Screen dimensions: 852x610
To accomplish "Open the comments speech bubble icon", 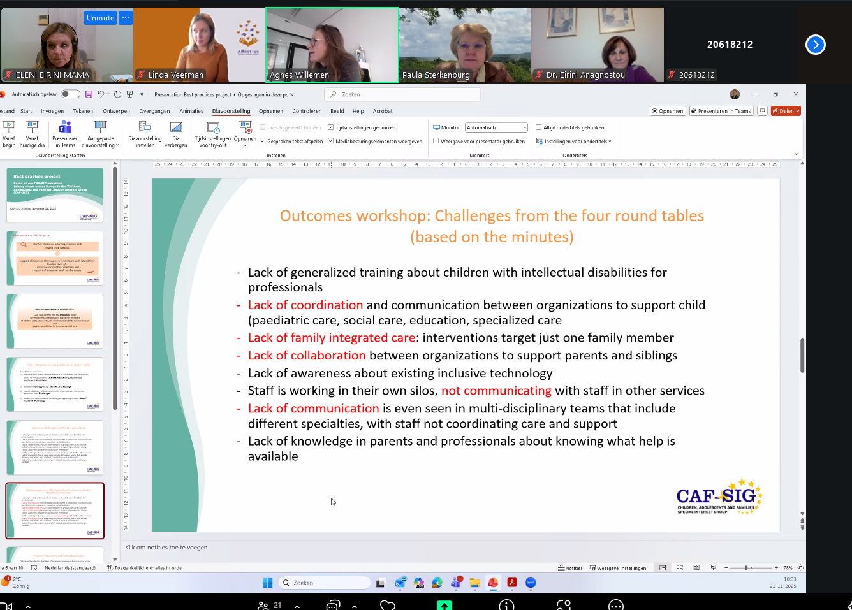I will [x=762, y=111].
